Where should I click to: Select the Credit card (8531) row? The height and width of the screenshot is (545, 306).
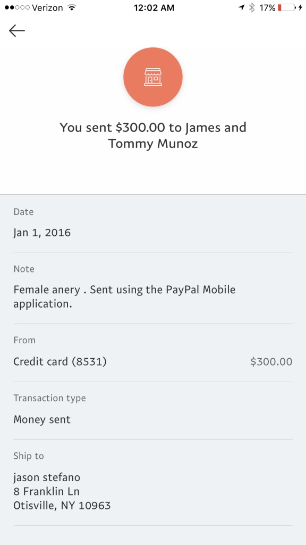tap(153, 362)
